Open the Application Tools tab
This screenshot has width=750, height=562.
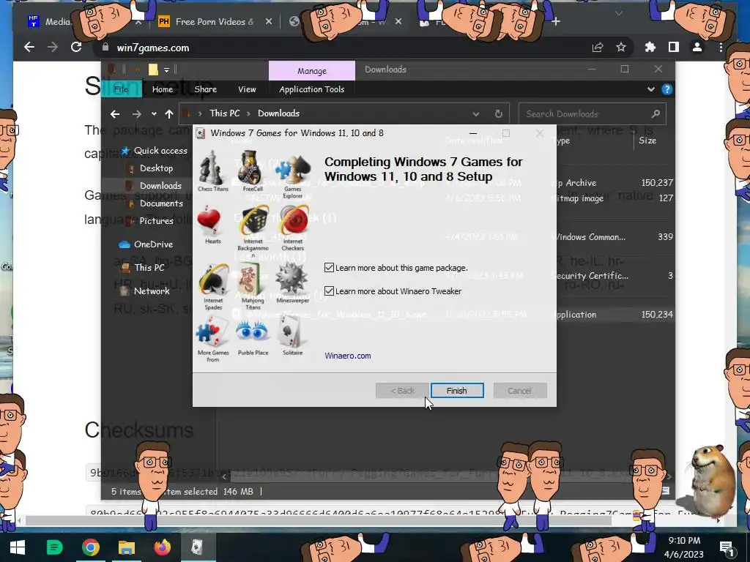(312, 89)
